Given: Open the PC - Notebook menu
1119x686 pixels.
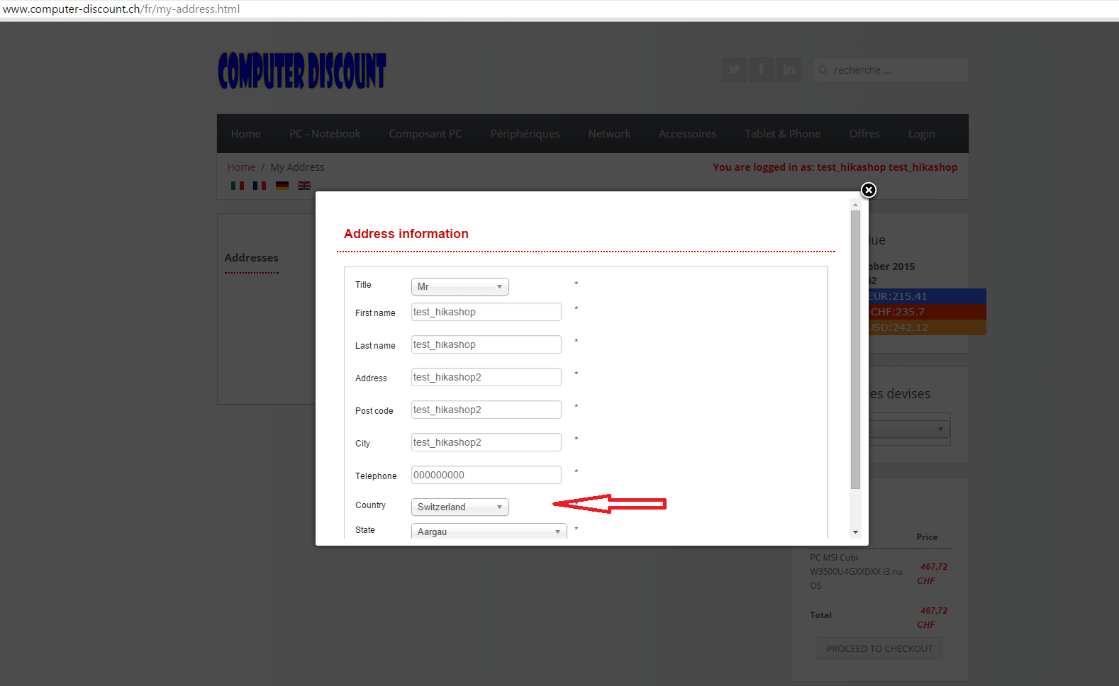Looking at the screenshot, I should click(x=325, y=134).
